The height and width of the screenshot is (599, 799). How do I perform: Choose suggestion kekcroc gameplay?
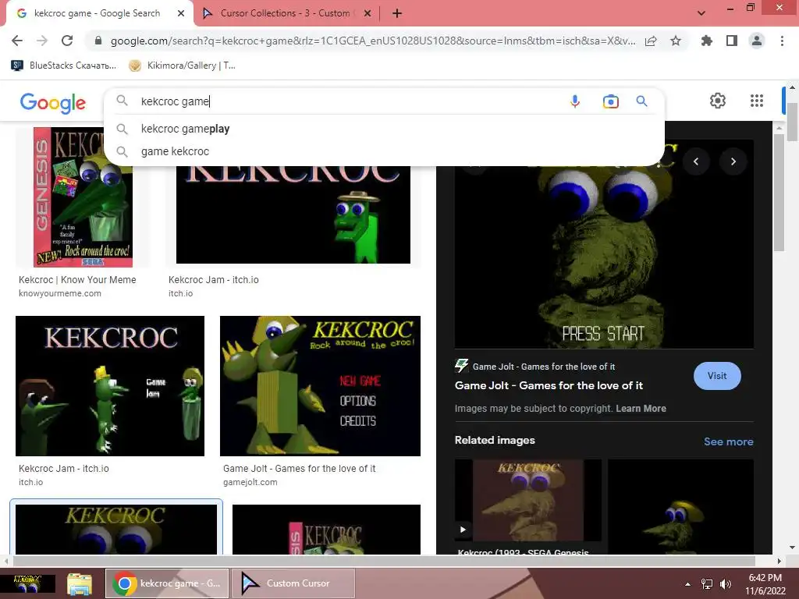384,129
